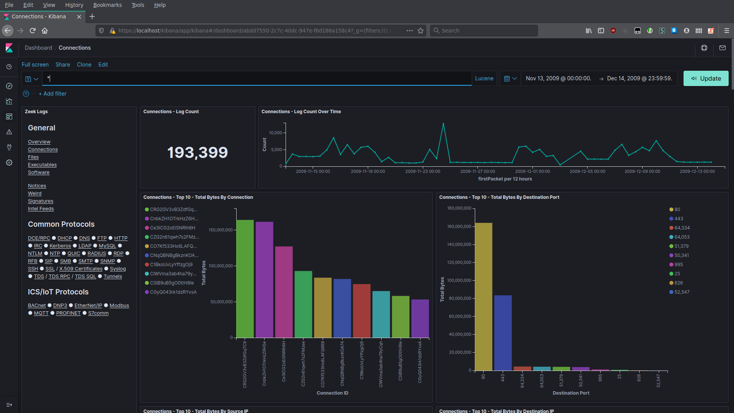This screenshot has height=413, width=734.
Task: Select the Discover compass icon
Action: click(9, 86)
